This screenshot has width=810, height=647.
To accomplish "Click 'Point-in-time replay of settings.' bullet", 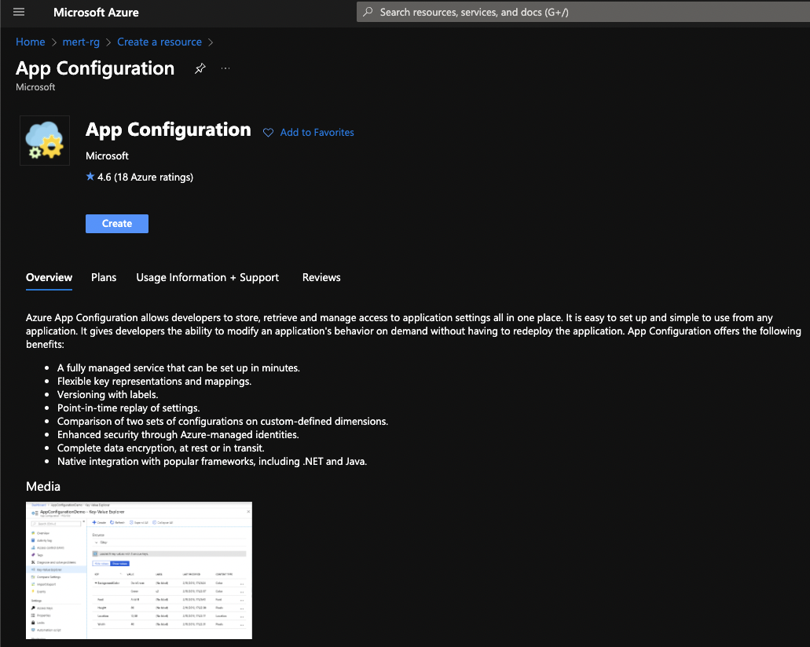I will pyautogui.click(x=129, y=408).
